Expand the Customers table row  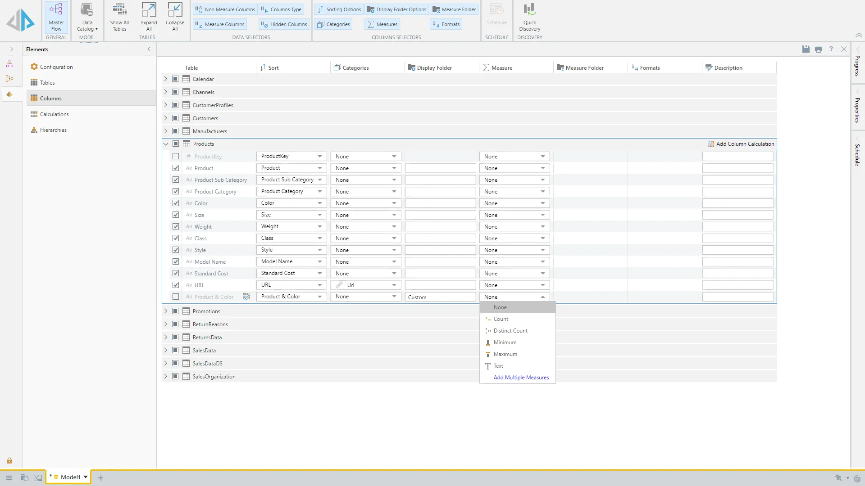coord(165,118)
